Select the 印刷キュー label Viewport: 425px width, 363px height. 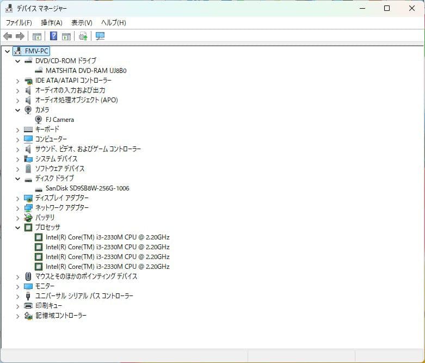tap(48, 305)
